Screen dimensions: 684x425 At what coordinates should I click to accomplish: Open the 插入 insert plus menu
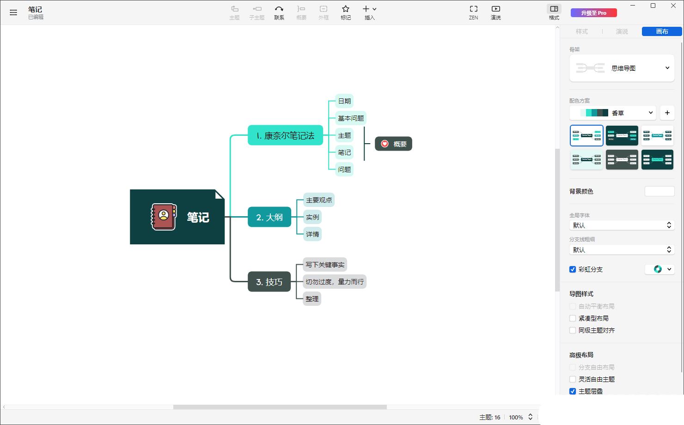tap(370, 12)
